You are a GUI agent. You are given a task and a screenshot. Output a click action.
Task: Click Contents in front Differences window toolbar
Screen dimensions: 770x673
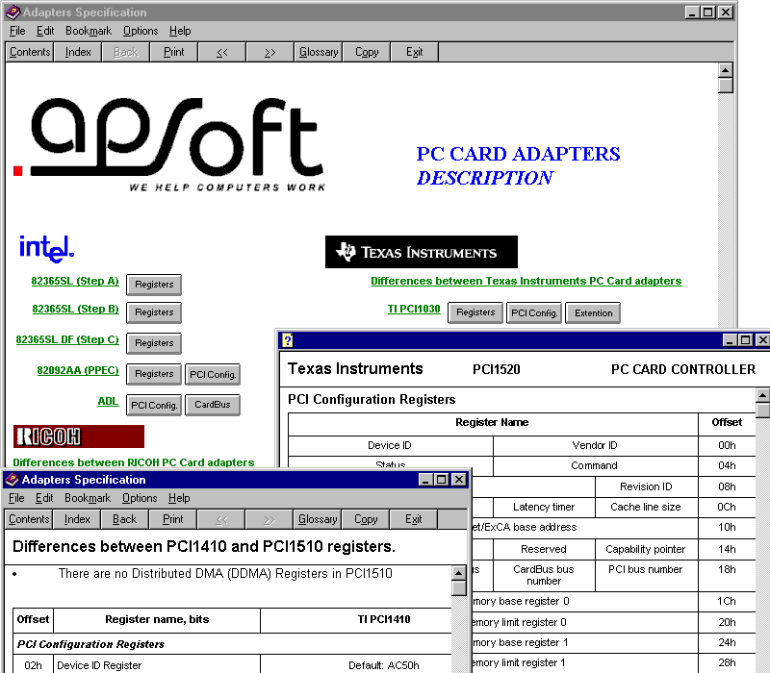coord(29,519)
